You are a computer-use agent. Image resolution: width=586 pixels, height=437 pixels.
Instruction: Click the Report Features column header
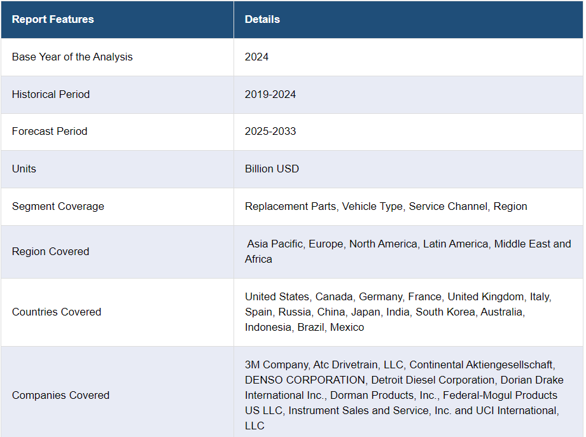click(x=53, y=19)
